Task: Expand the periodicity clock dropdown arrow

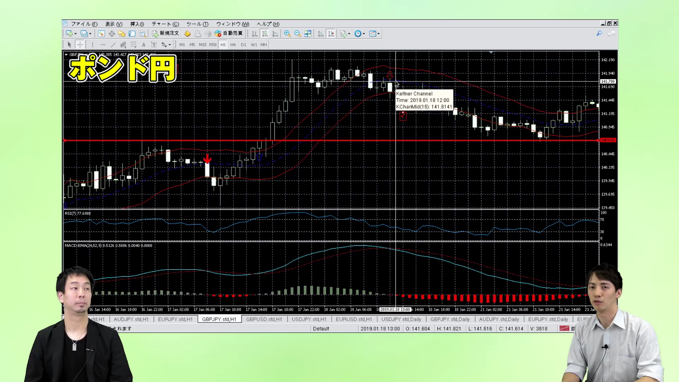Action: point(364,34)
